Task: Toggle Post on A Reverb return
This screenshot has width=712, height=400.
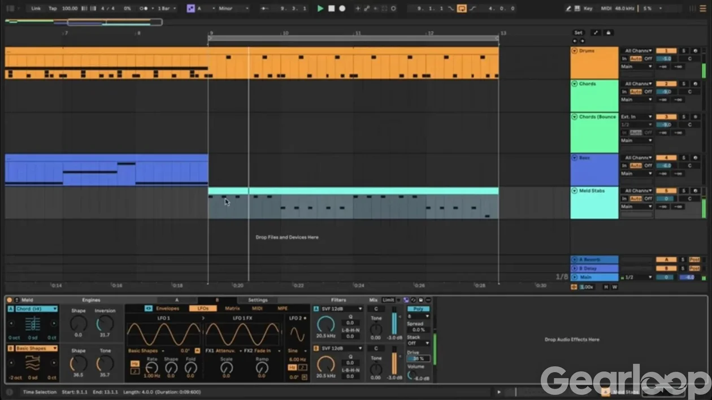Action: 694,260
